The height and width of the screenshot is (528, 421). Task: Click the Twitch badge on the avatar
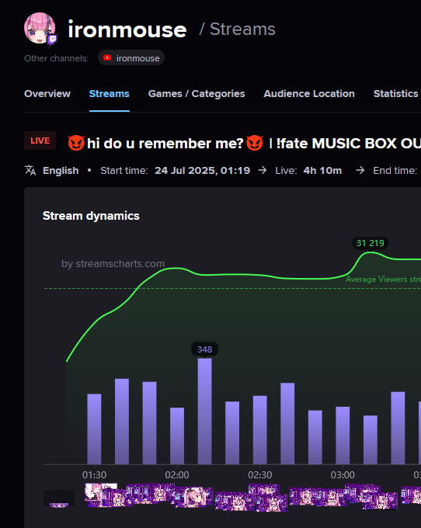pyautogui.click(x=52, y=40)
